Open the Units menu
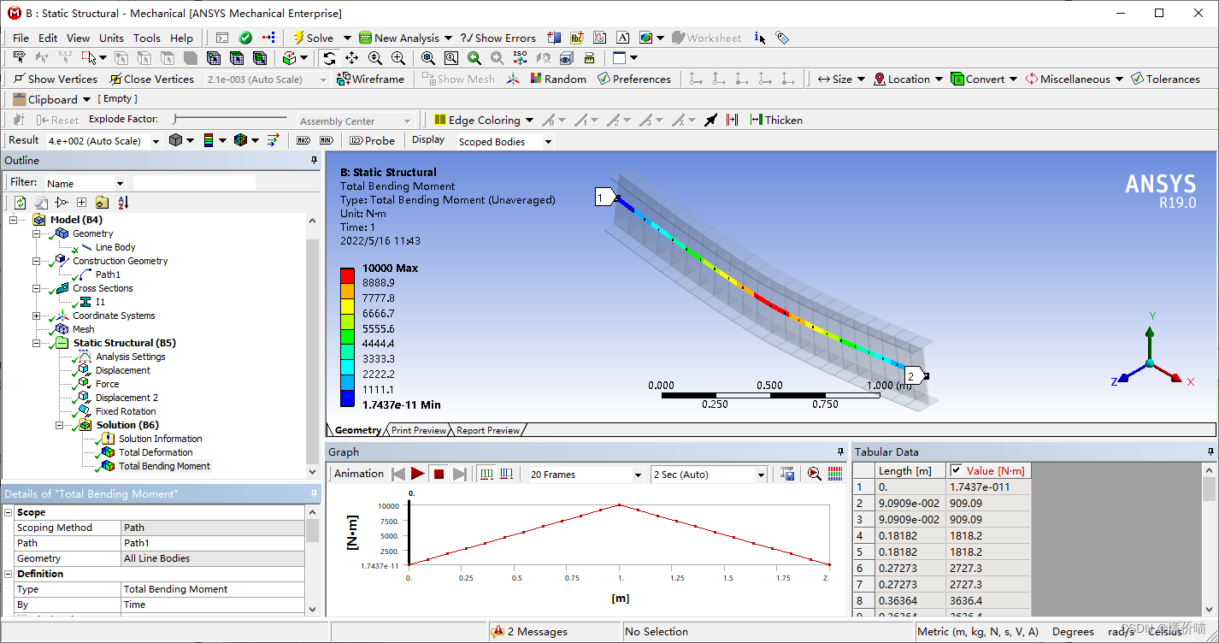 [111, 38]
